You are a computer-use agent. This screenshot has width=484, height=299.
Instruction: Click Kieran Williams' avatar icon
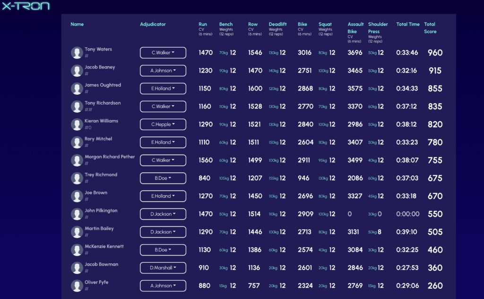[77, 125]
